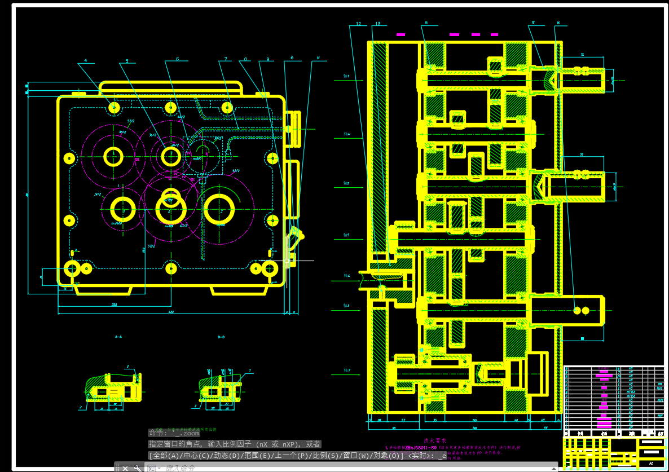Screen dimensions: 669x472
Task: Open recent commands dropdown arrow
Action: click(x=159, y=469)
